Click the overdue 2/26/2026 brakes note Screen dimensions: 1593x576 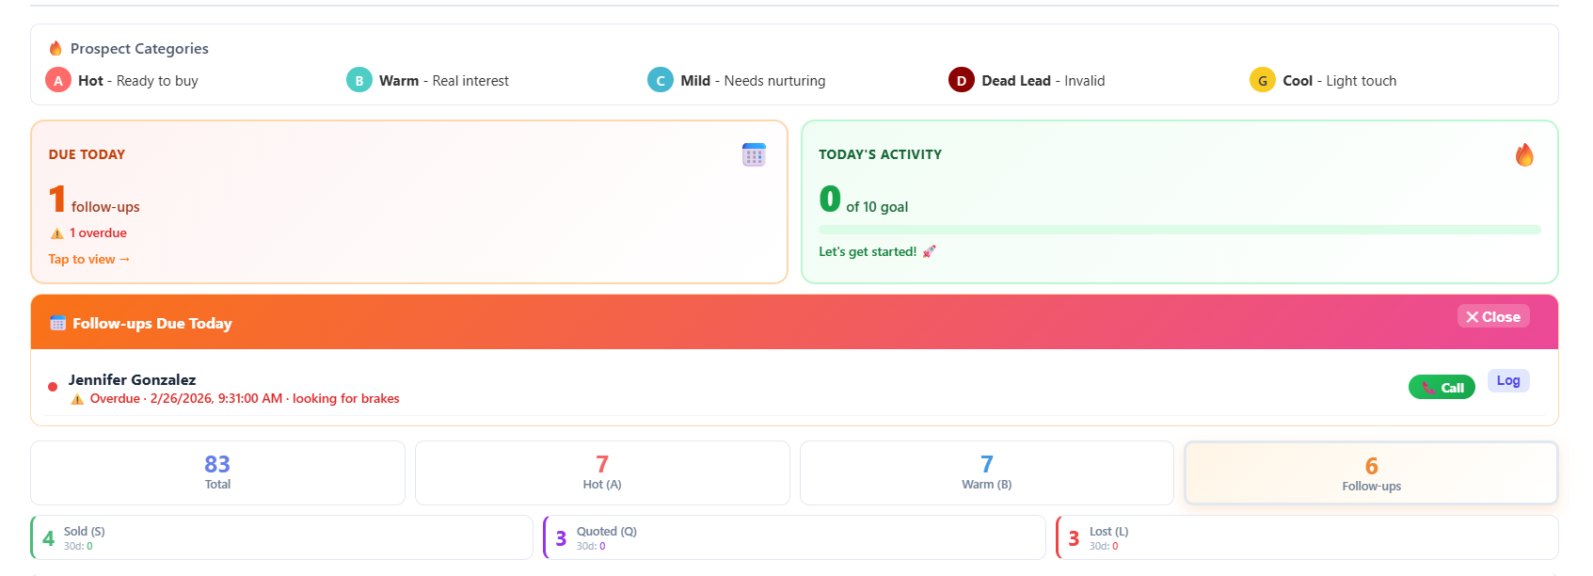245,399
